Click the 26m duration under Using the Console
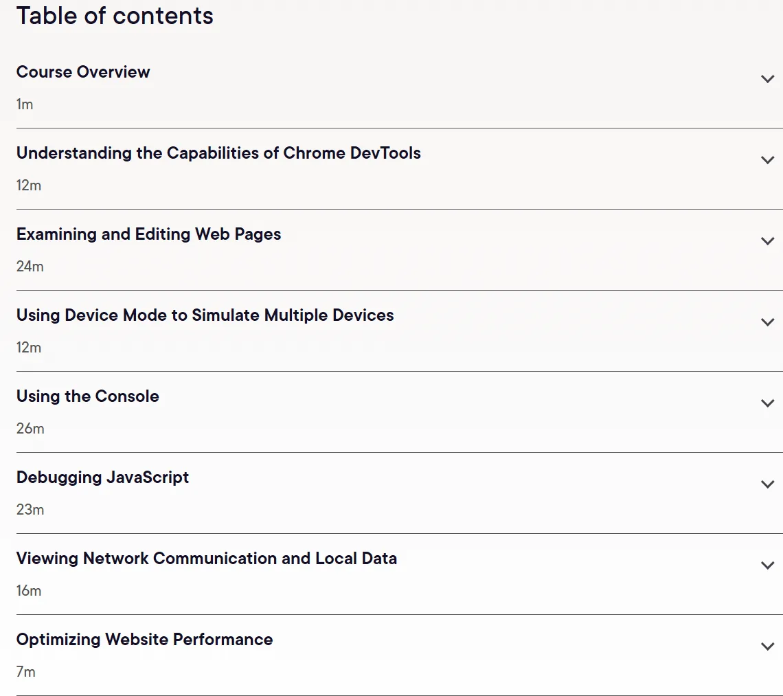Screen dimensions: 783x696 [x=30, y=429]
